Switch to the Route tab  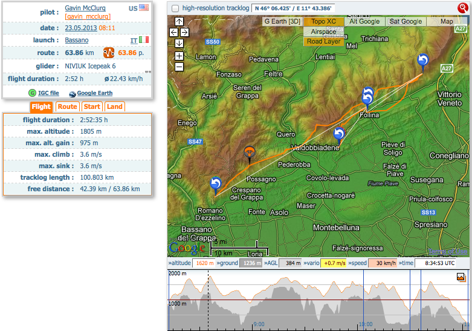point(67,107)
